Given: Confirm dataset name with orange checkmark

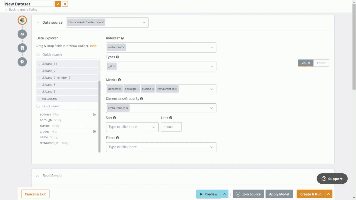Looking at the screenshot, I should (x=58, y=4).
